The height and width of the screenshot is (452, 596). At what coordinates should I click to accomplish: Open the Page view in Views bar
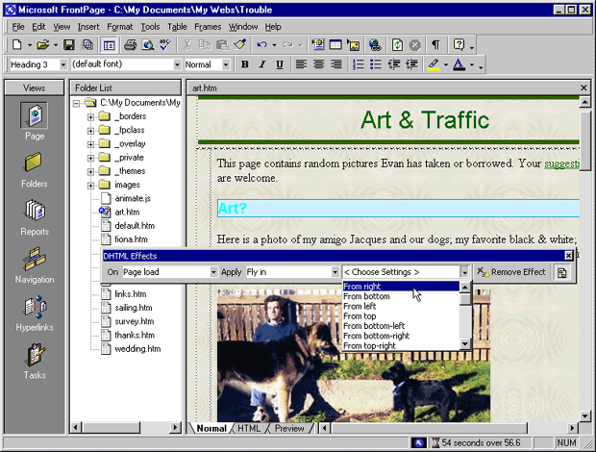35,120
